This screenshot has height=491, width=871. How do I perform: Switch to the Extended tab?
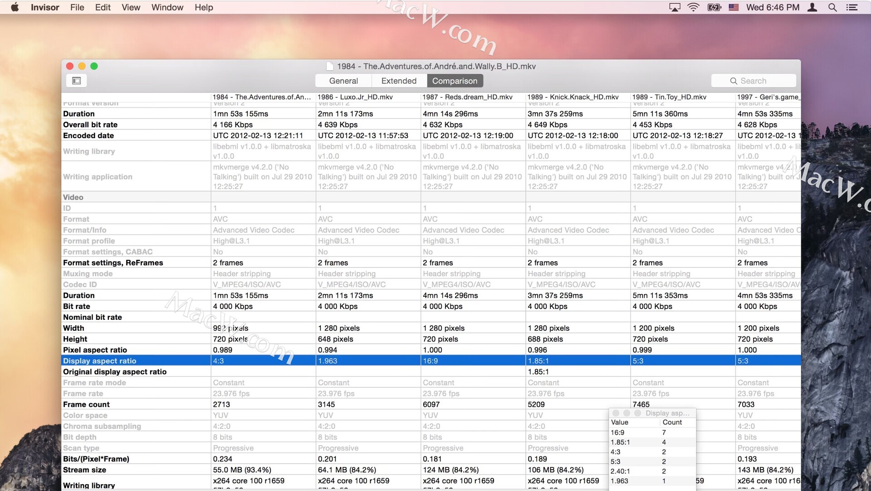pos(399,81)
